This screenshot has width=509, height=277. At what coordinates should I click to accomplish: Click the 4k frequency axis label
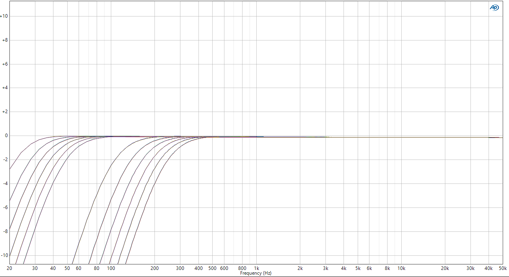point(344,268)
